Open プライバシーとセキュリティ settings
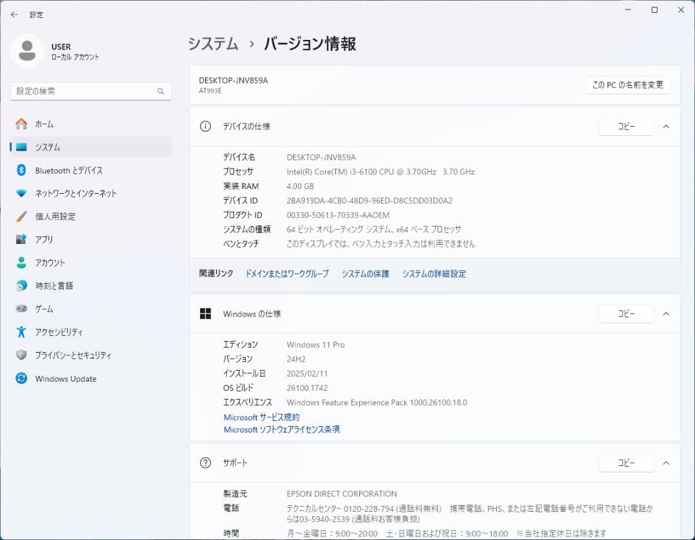Screen dimensions: 695x540 (69, 355)
